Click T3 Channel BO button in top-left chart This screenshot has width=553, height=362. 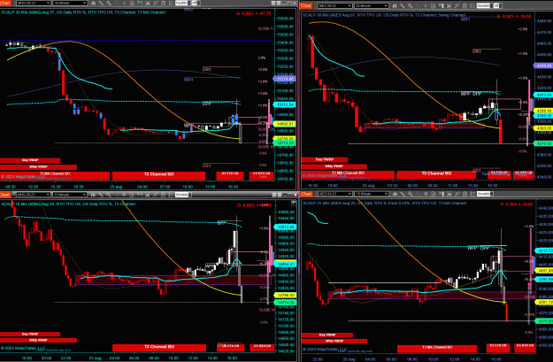tap(158, 175)
